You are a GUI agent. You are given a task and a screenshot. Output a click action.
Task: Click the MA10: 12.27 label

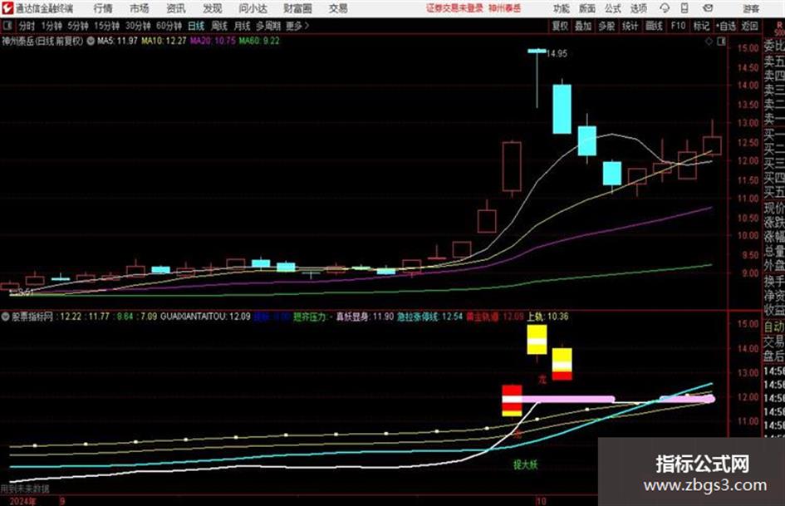pos(164,41)
